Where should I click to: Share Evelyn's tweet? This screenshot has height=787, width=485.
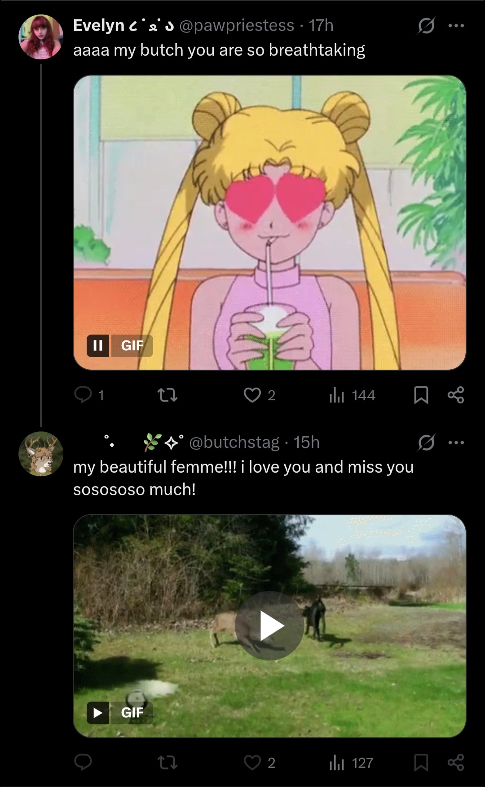click(x=456, y=395)
